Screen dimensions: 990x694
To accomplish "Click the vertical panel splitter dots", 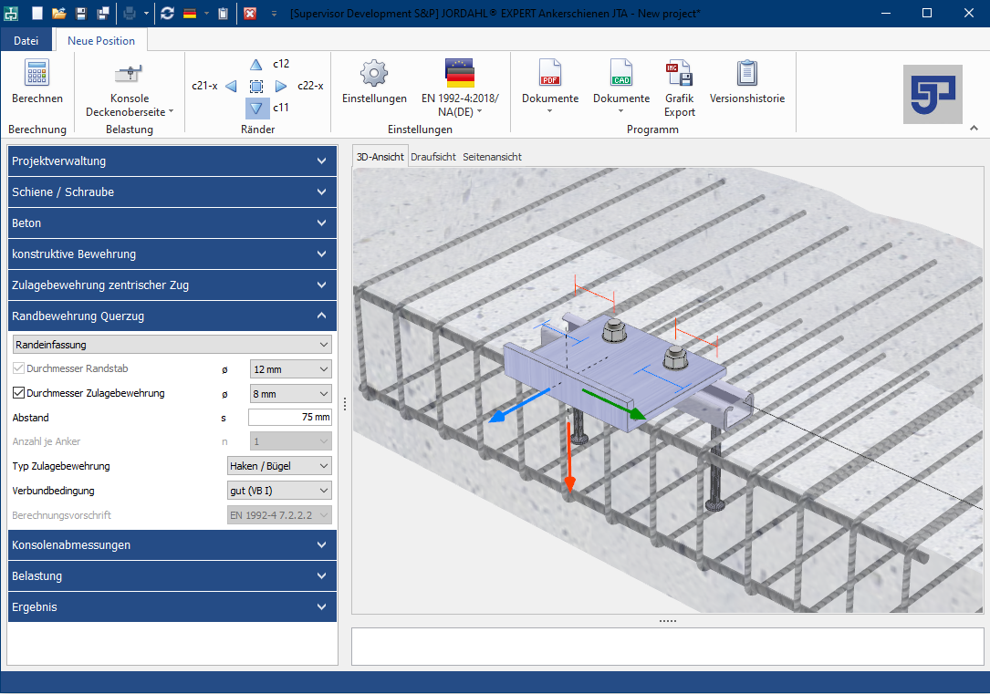I will pyautogui.click(x=345, y=404).
